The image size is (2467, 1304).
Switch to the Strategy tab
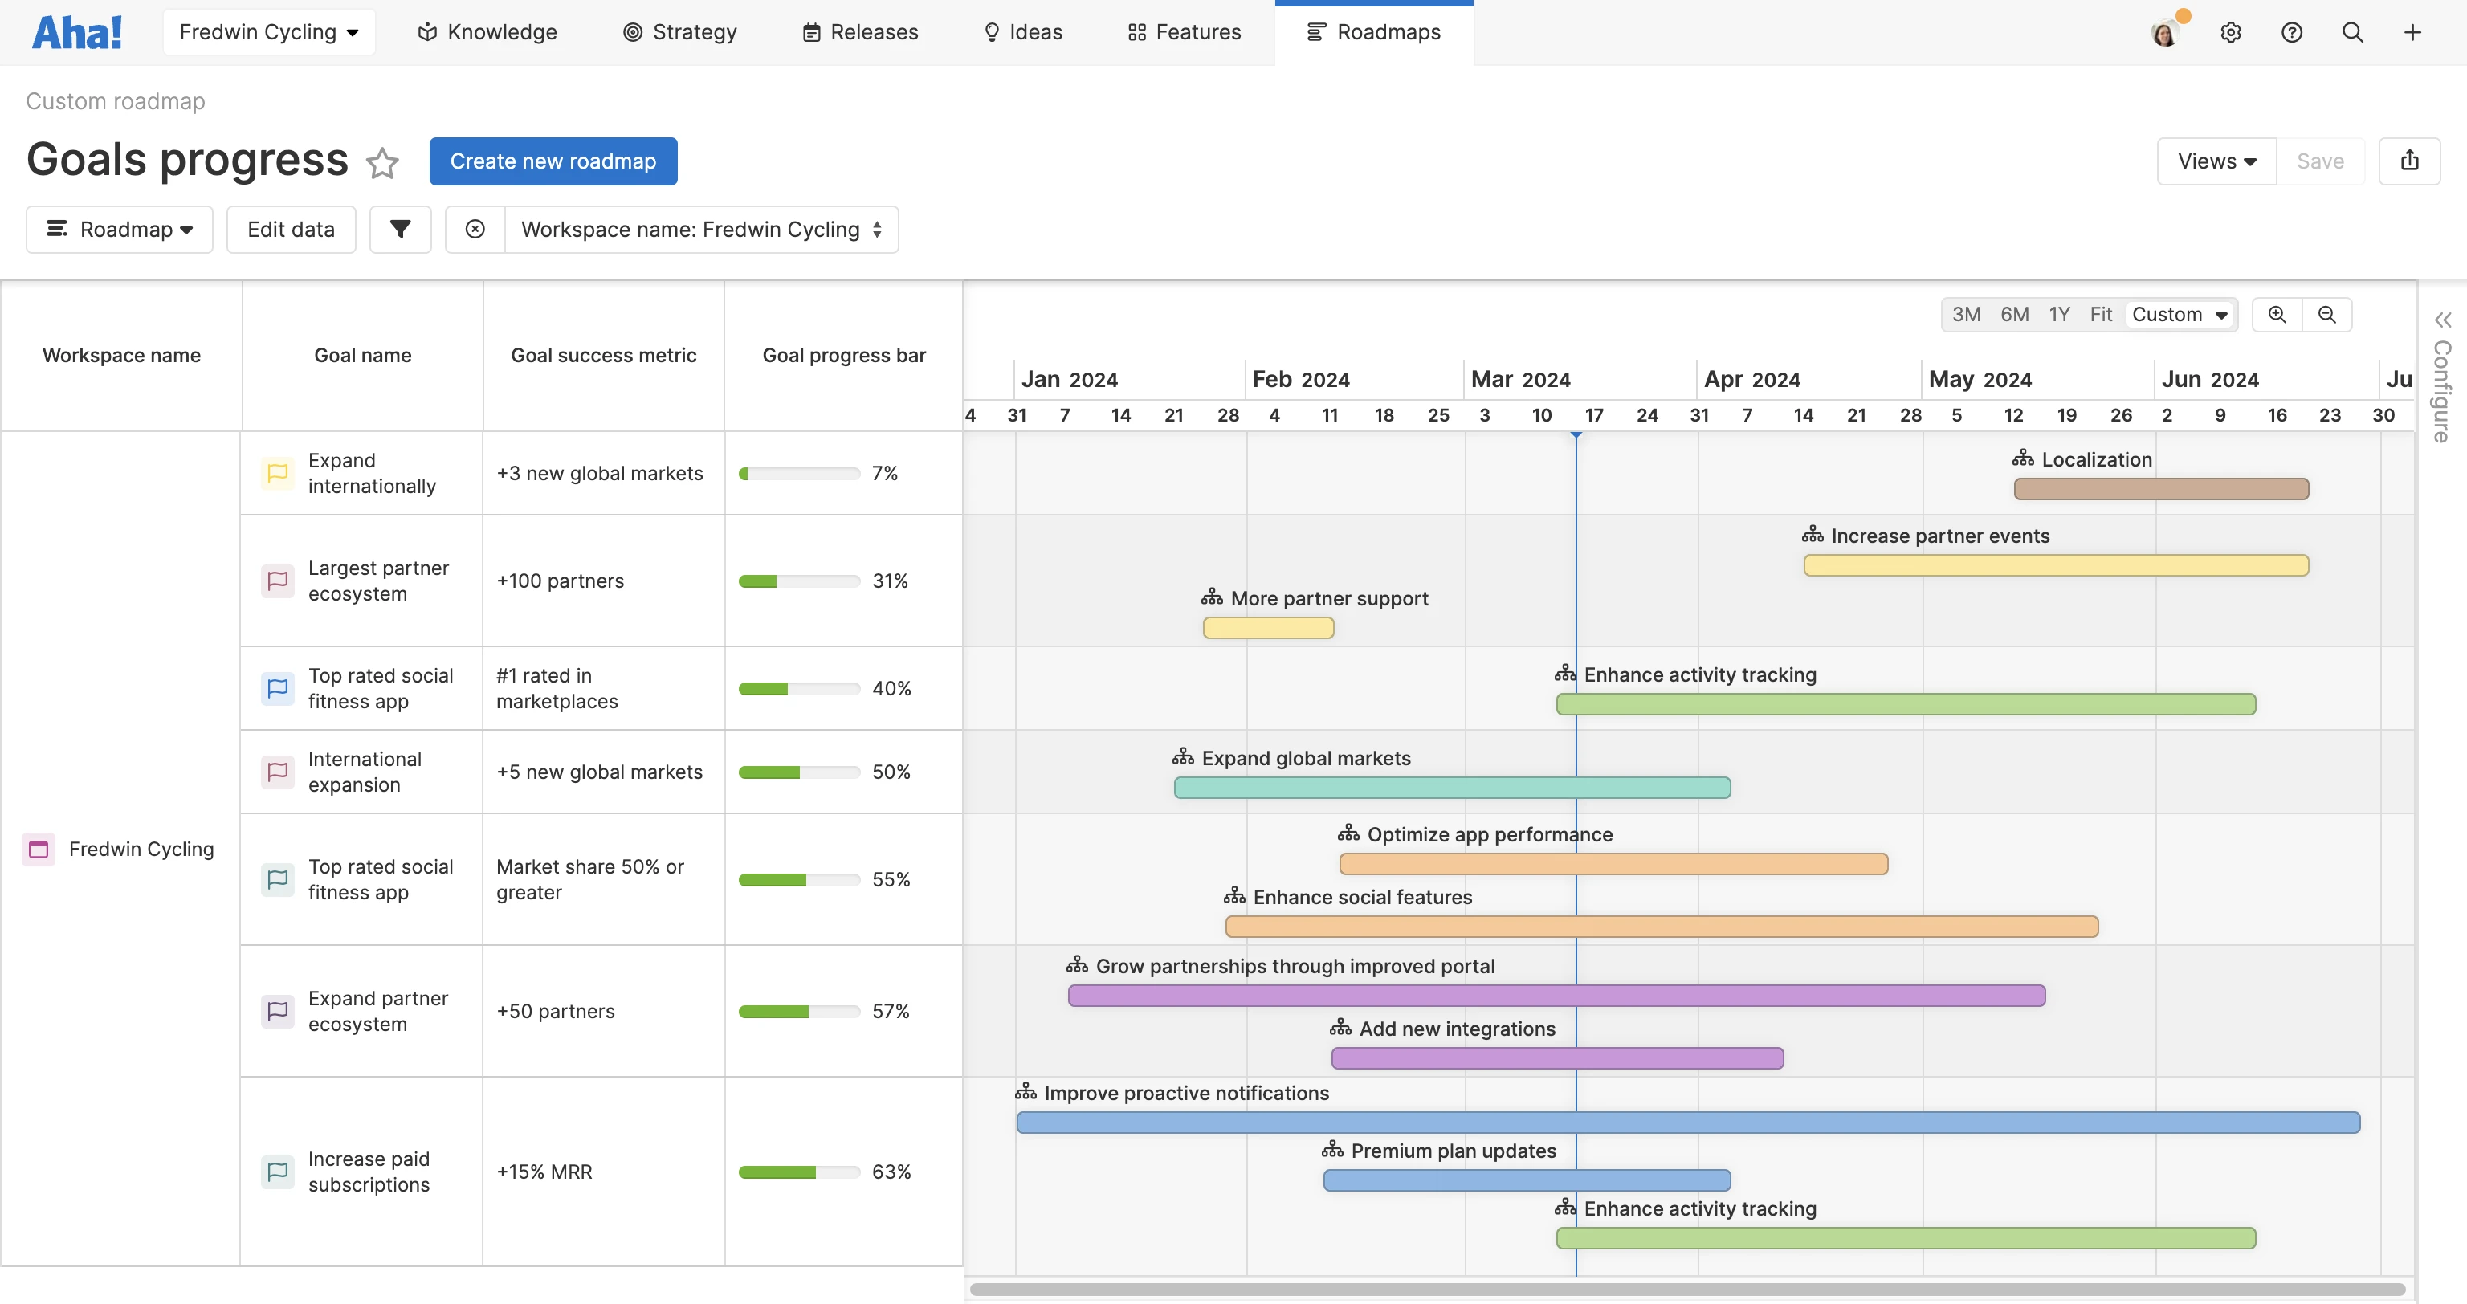click(681, 31)
